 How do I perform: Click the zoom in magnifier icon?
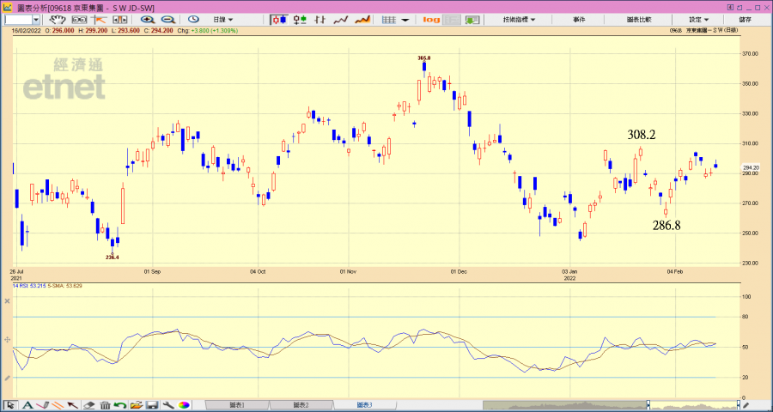[x=148, y=19]
